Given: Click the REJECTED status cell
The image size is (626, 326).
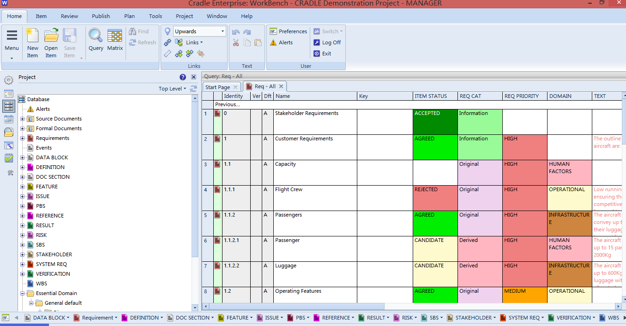Looking at the screenshot, I should click(435, 198).
